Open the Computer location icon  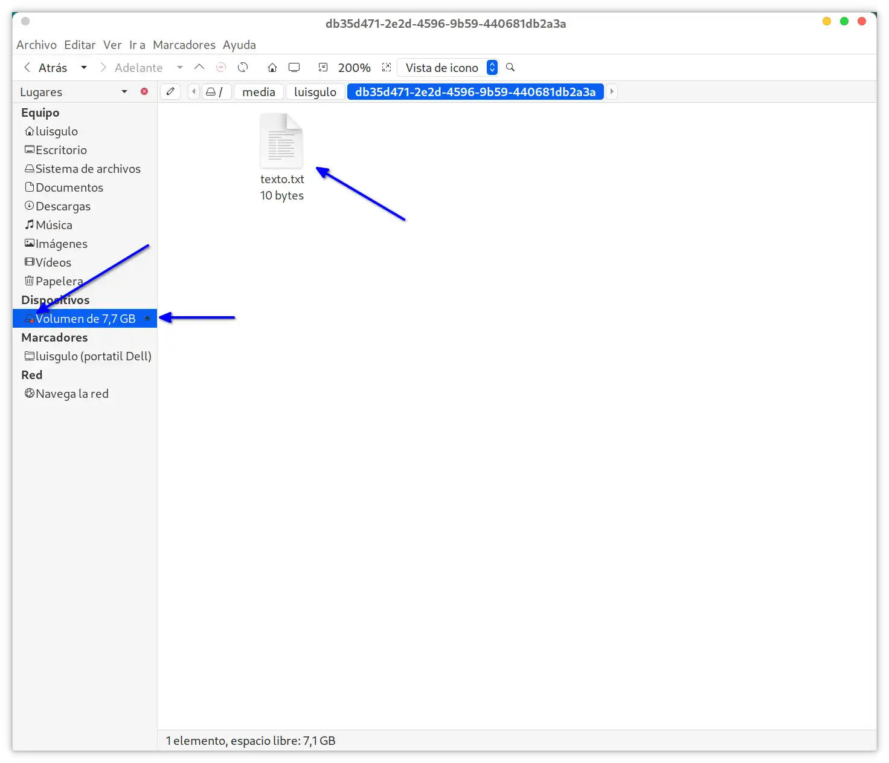click(294, 67)
